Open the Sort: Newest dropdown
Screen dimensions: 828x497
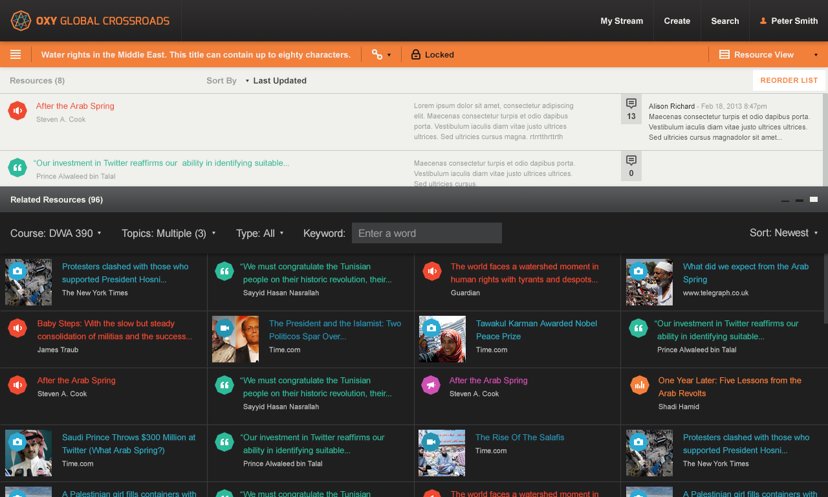783,233
